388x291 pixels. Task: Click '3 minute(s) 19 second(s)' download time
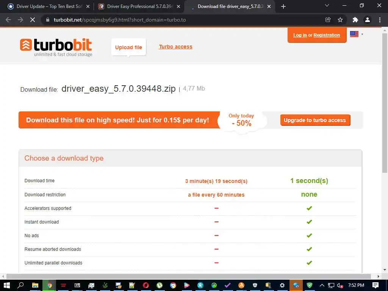point(216,181)
